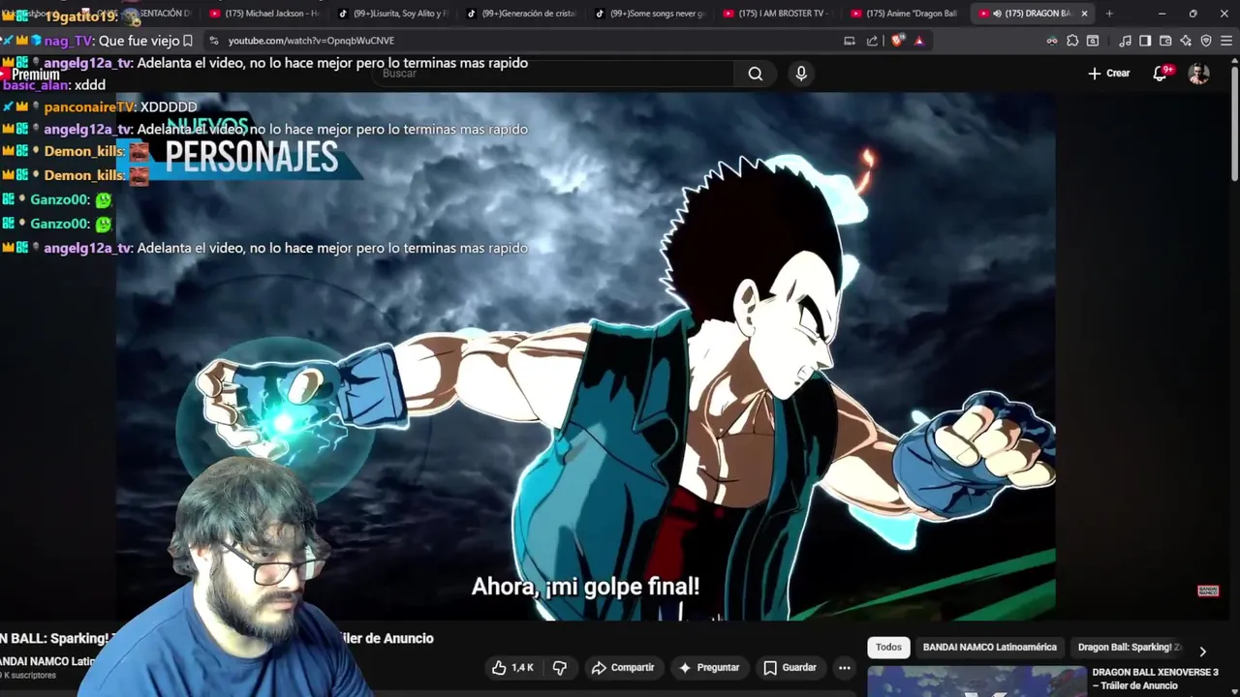Click the YouTube search input field
The height and width of the screenshot is (697, 1240).
552,74
